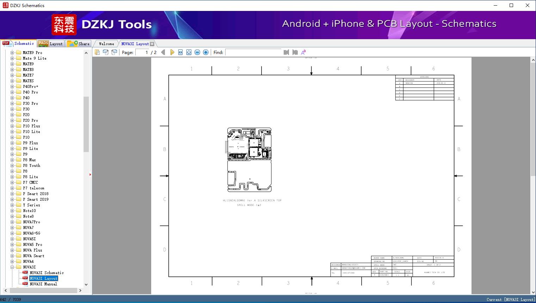This screenshot has width=536, height=303.
Task: Expand the P9 Lite folder
Action: click(x=12, y=149)
